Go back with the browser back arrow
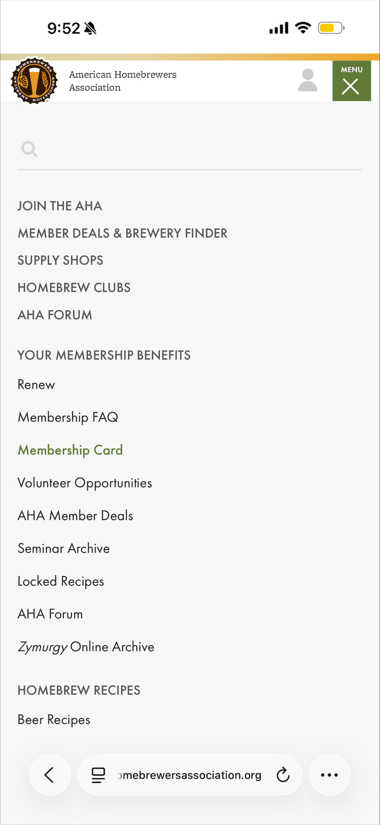Viewport: 380px width, 825px height. (50, 775)
